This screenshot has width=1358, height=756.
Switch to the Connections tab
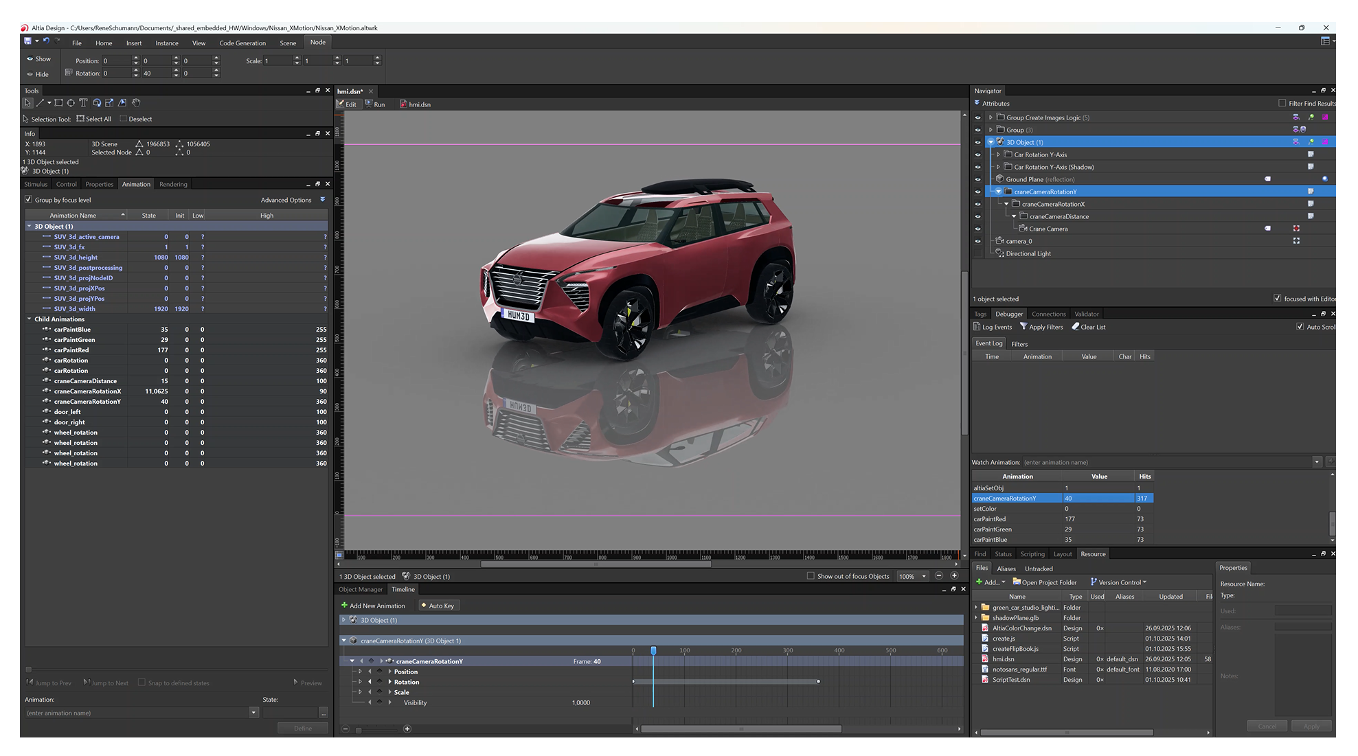point(1048,314)
